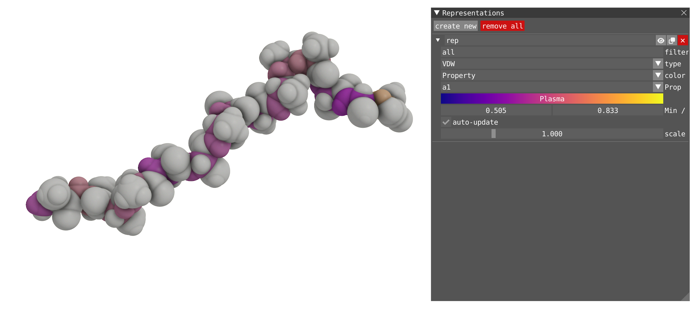
Task: Click the max value field 0.833
Action: coord(608,111)
